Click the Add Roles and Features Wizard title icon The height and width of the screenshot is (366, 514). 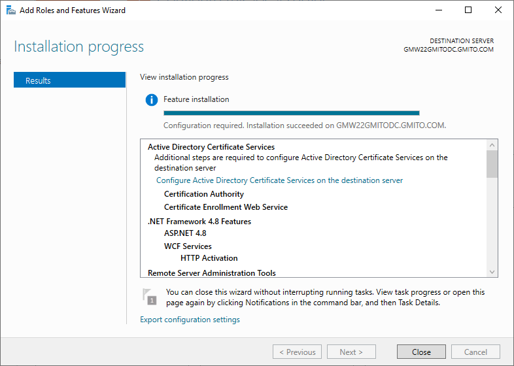(x=11, y=10)
